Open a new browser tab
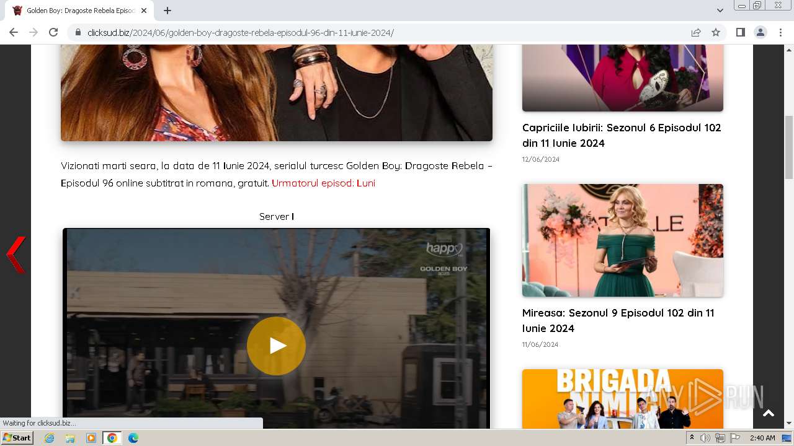 (167, 11)
